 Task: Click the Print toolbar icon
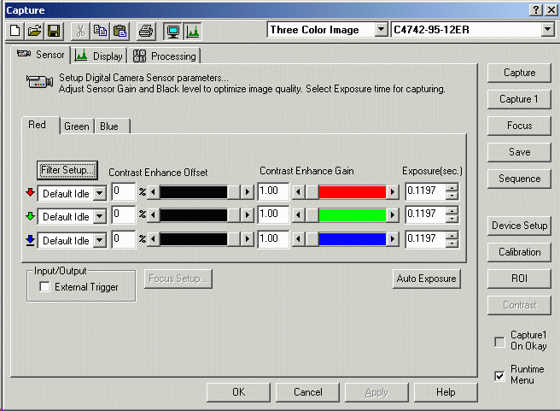click(146, 31)
